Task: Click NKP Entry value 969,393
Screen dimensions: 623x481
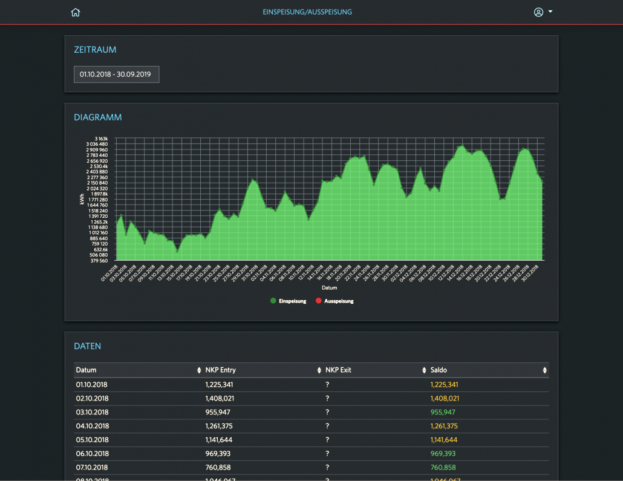Action: pos(218,454)
